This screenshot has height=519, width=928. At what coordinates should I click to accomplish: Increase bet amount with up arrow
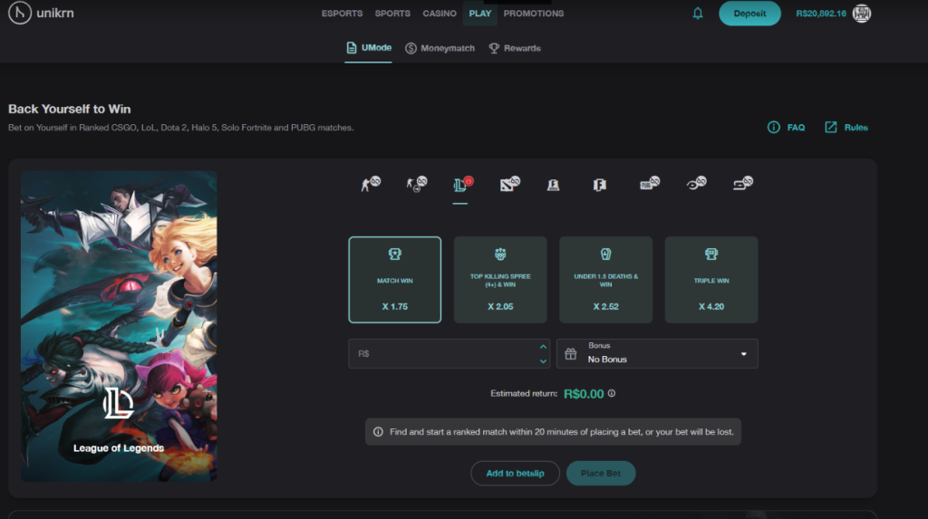click(543, 347)
